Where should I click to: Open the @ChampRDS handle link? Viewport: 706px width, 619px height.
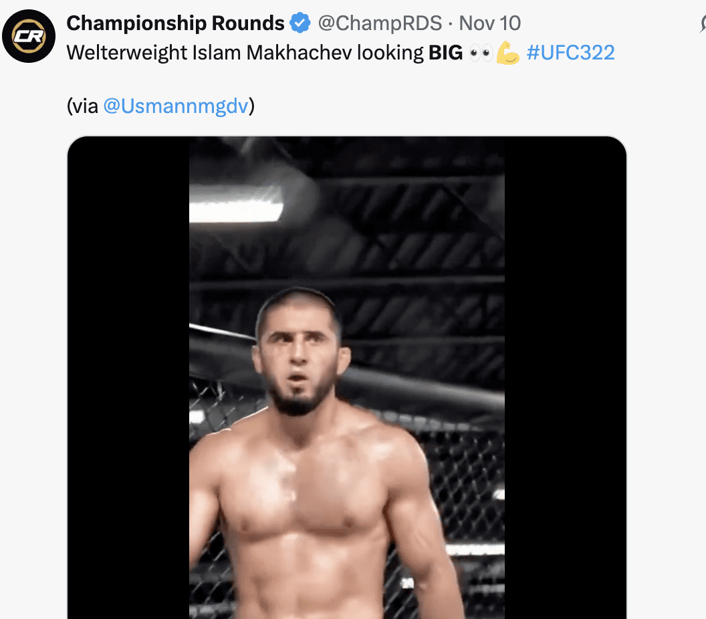380,23
